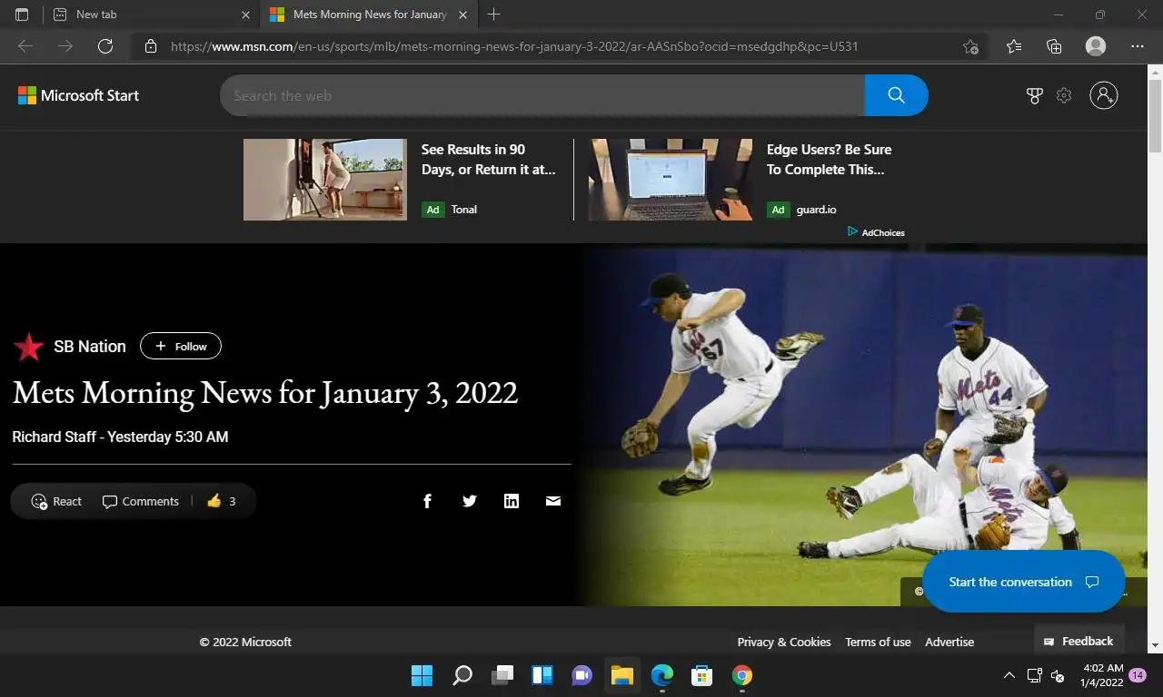Open the Tonal ad headline
The height and width of the screenshot is (697, 1163).
488,159
